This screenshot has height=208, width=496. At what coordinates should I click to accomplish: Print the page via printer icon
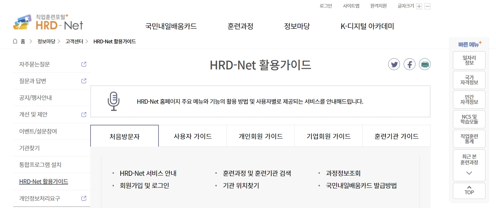425,64
